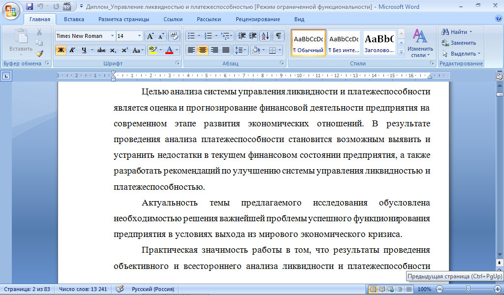Apply the Обычный style

(x=308, y=43)
